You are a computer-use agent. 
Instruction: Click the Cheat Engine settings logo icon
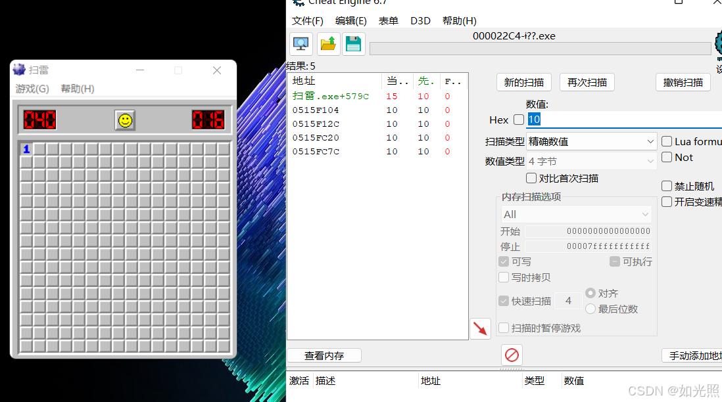click(x=718, y=45)
